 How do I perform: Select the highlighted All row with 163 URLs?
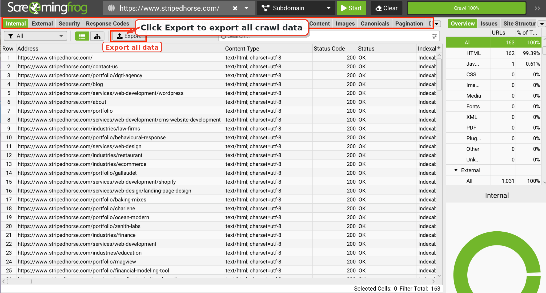[493, 42]
